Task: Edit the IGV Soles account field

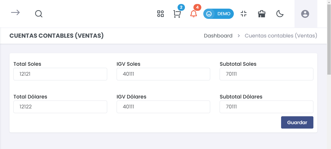Action: point(163,74)
